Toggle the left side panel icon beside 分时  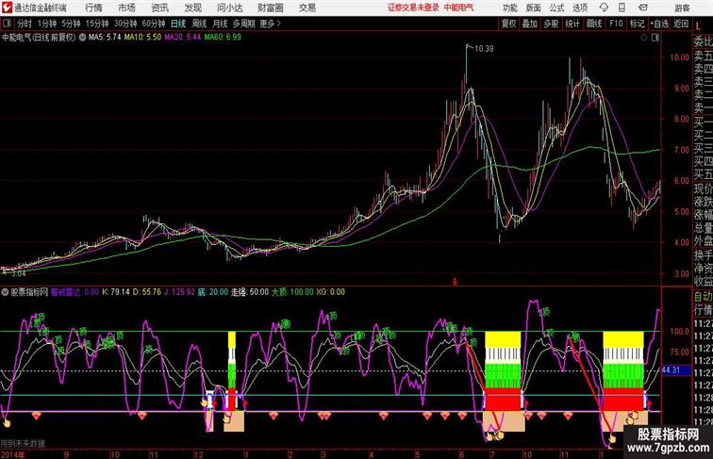tap(7, 24)
